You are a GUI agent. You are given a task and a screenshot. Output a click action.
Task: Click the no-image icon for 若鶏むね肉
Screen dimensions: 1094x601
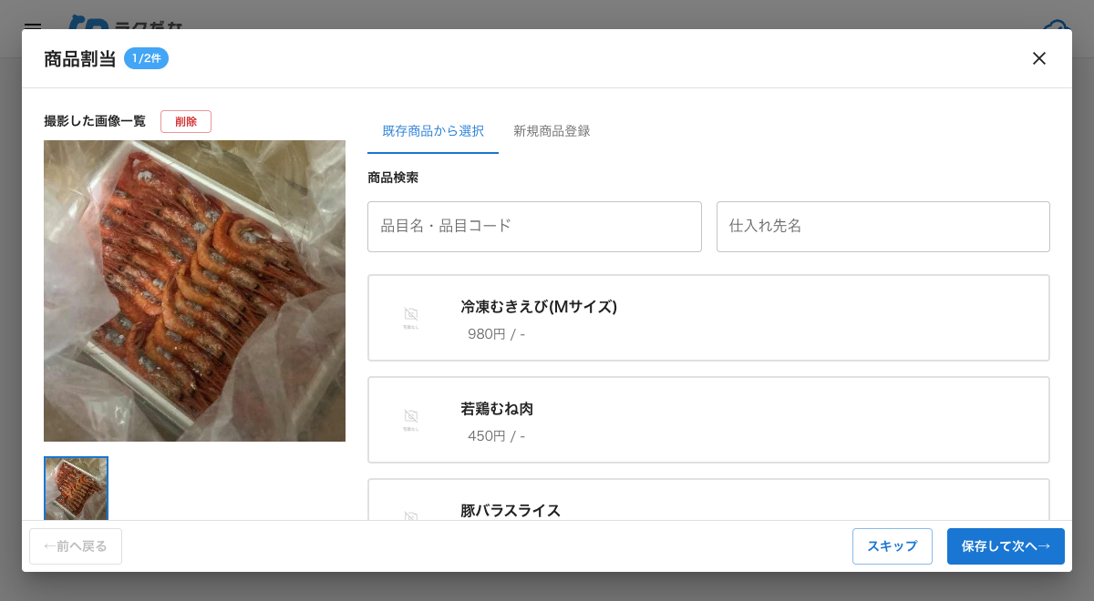click(x=411, y=420)
